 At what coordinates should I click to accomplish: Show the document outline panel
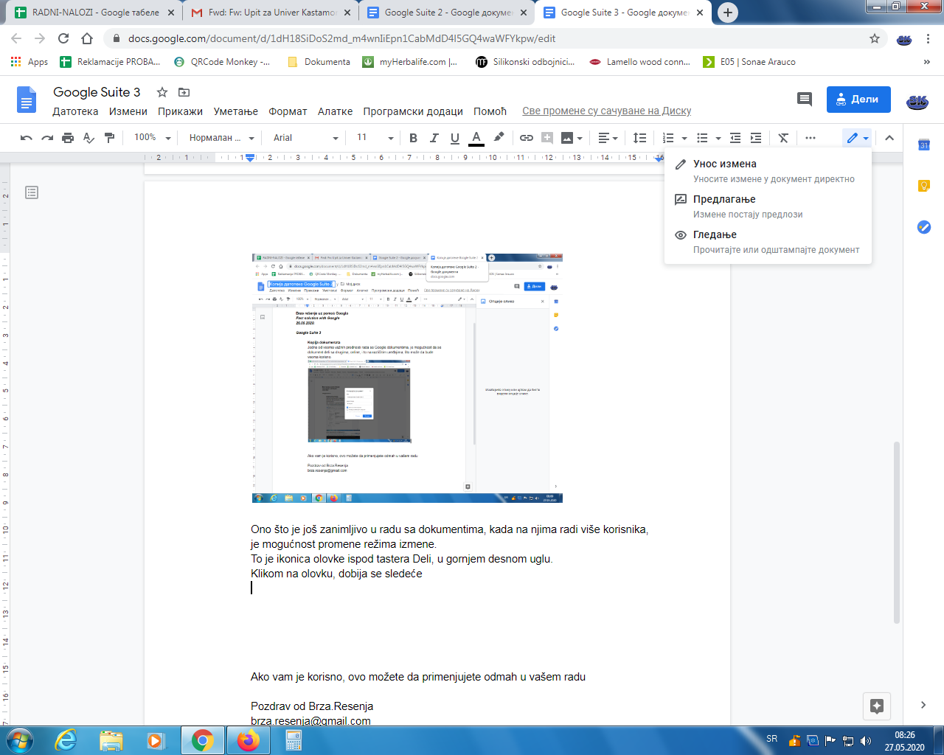coord(32,192)
